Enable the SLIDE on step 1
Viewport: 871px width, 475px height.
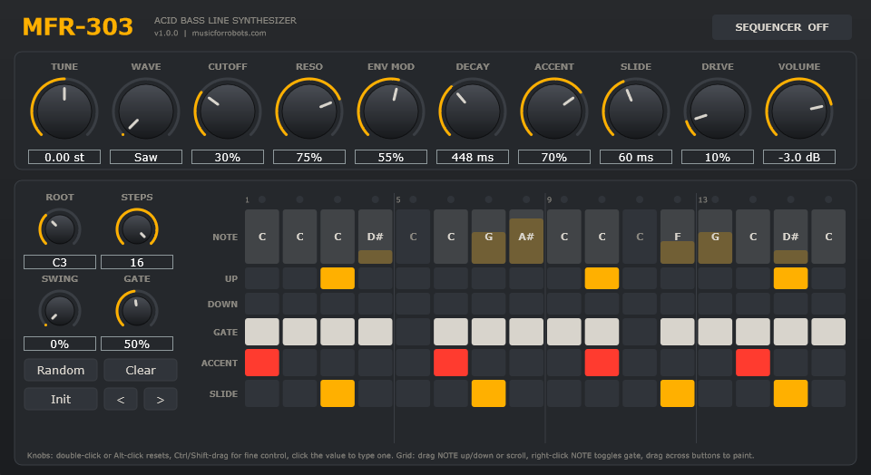coord(262,393)
